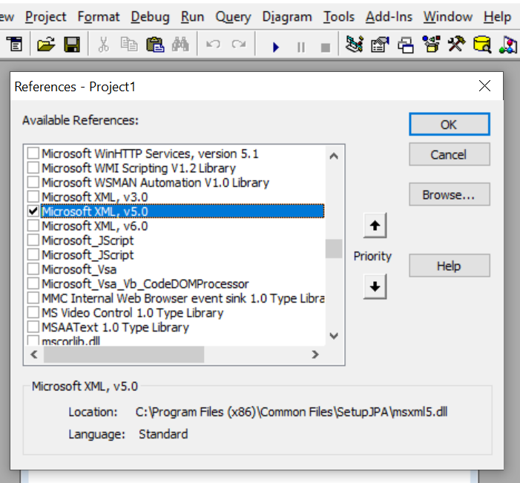Check Microsoft WSMAN Automation V1.0 Library
This screenshot has height=483, width=520.
(33, 182)
